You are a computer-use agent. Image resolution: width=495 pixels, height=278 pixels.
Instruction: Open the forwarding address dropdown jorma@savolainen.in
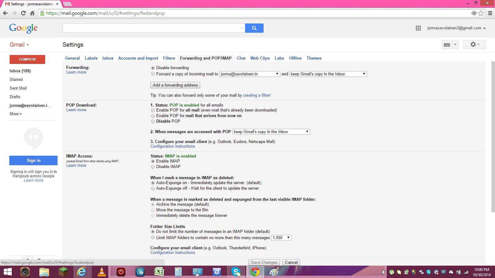click(250, 74)
